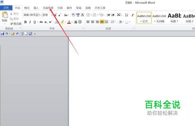Redo action in Quick Access toolbar
Viewport: 195px width, 126px height.
[17, 34]
